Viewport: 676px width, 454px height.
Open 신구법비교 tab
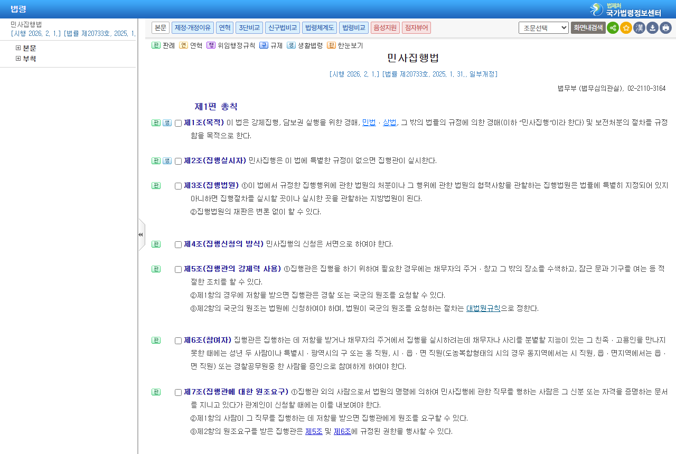coord(283,27)
